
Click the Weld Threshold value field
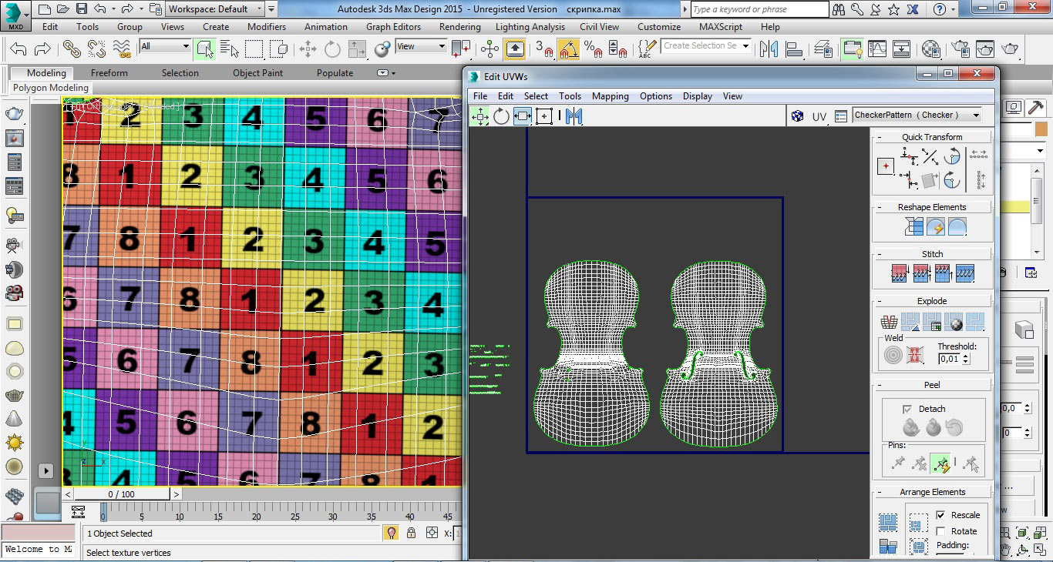tap(949, 359)
